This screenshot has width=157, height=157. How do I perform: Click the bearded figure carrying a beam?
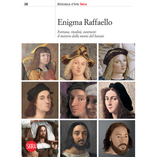tap(40, 139)
